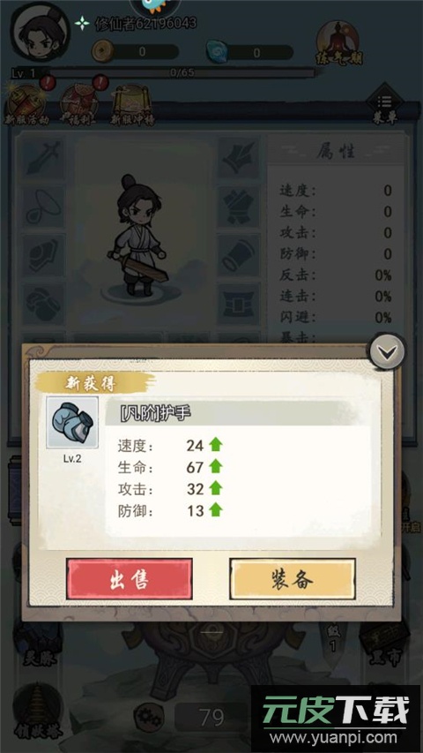Tap the gear settings icon near 79
423x753 pixels.
click(x=149, y=717)
